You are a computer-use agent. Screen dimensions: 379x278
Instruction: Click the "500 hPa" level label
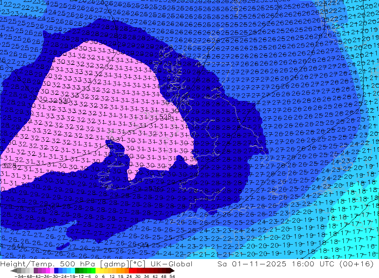pyautogui.click(x=78, y=264)
